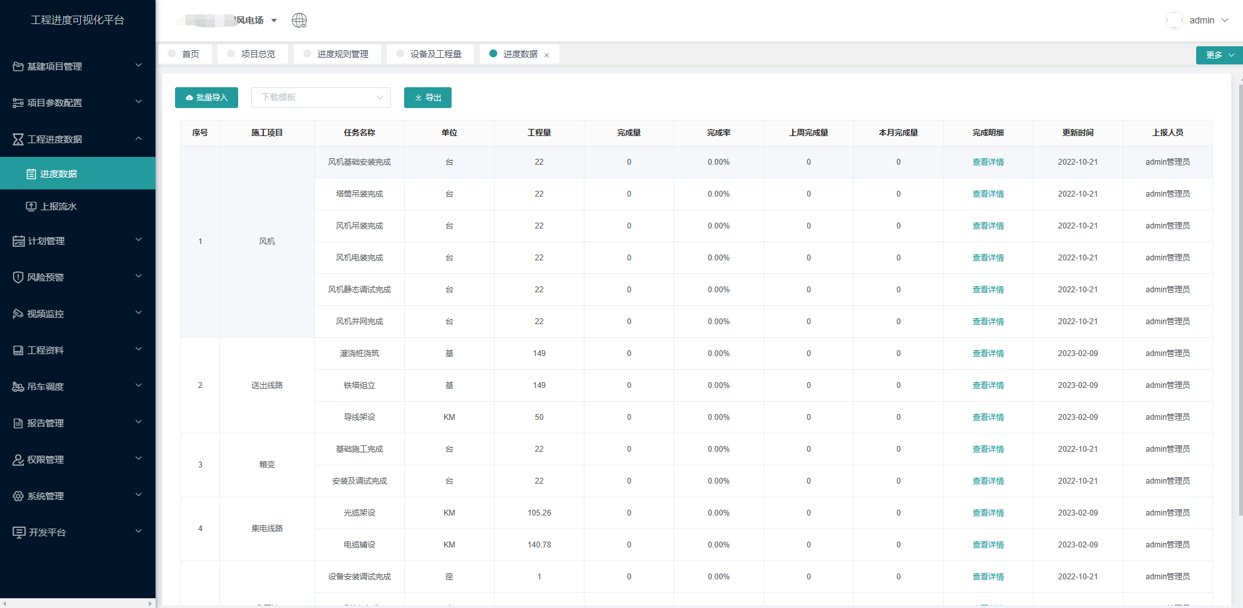Click the 更新时间 column header
Screen dimensions: 1243x608
pos(1078,133)
